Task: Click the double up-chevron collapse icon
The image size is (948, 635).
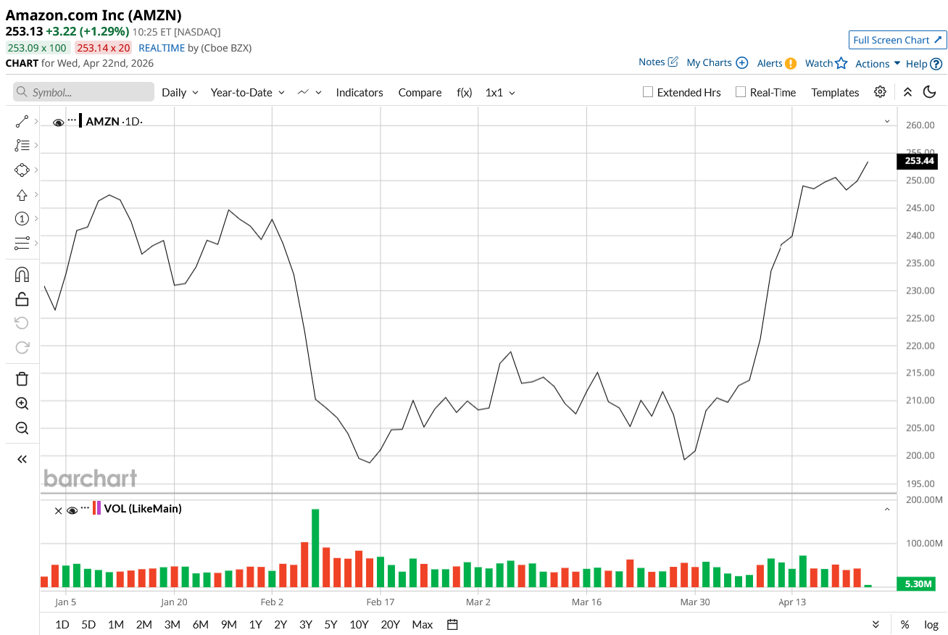Action: [907, 92]
